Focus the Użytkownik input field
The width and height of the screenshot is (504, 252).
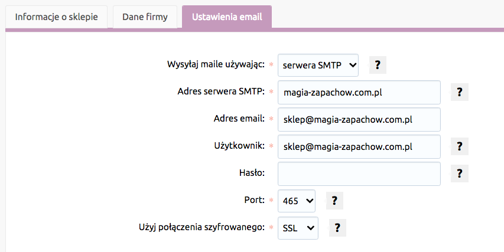(359, 147)
